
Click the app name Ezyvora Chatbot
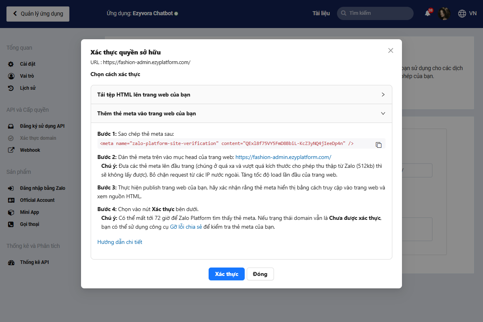point(153,13)
